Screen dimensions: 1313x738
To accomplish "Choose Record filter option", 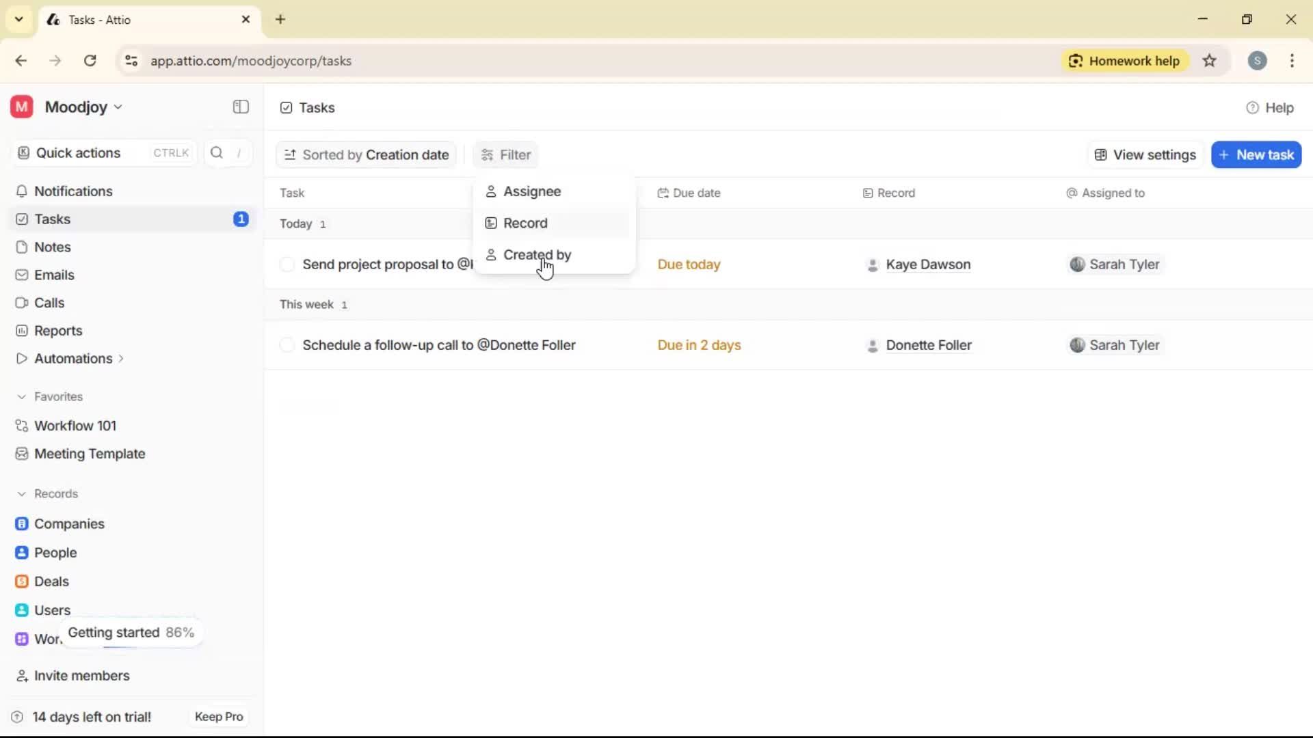I will click(554, 223).
